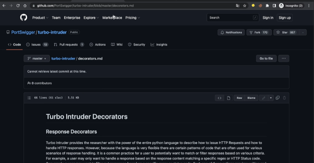Open the dropdown arrow next to Star
Viewport: 314px width, 163px height.
click(x=303, y=32)
